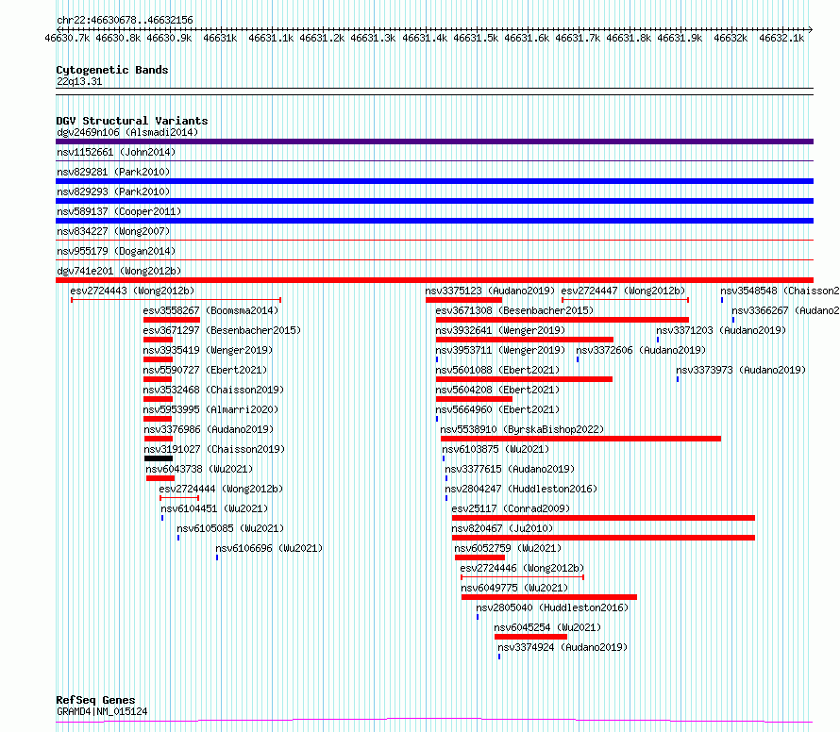
Task: Open nsv1152661 (John2014) variant
Action: [116, 152]
